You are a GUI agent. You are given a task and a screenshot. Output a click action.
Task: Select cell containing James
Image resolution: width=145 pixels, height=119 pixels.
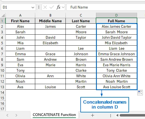click(50, 26)
